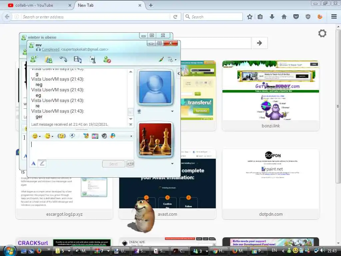Viewport: 341px width, 256px height.
Task: Open the dotpdn.com tile
Action: 271,184
